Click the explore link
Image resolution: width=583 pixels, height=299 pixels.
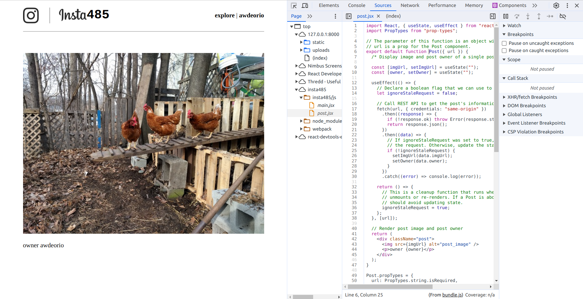224,15
